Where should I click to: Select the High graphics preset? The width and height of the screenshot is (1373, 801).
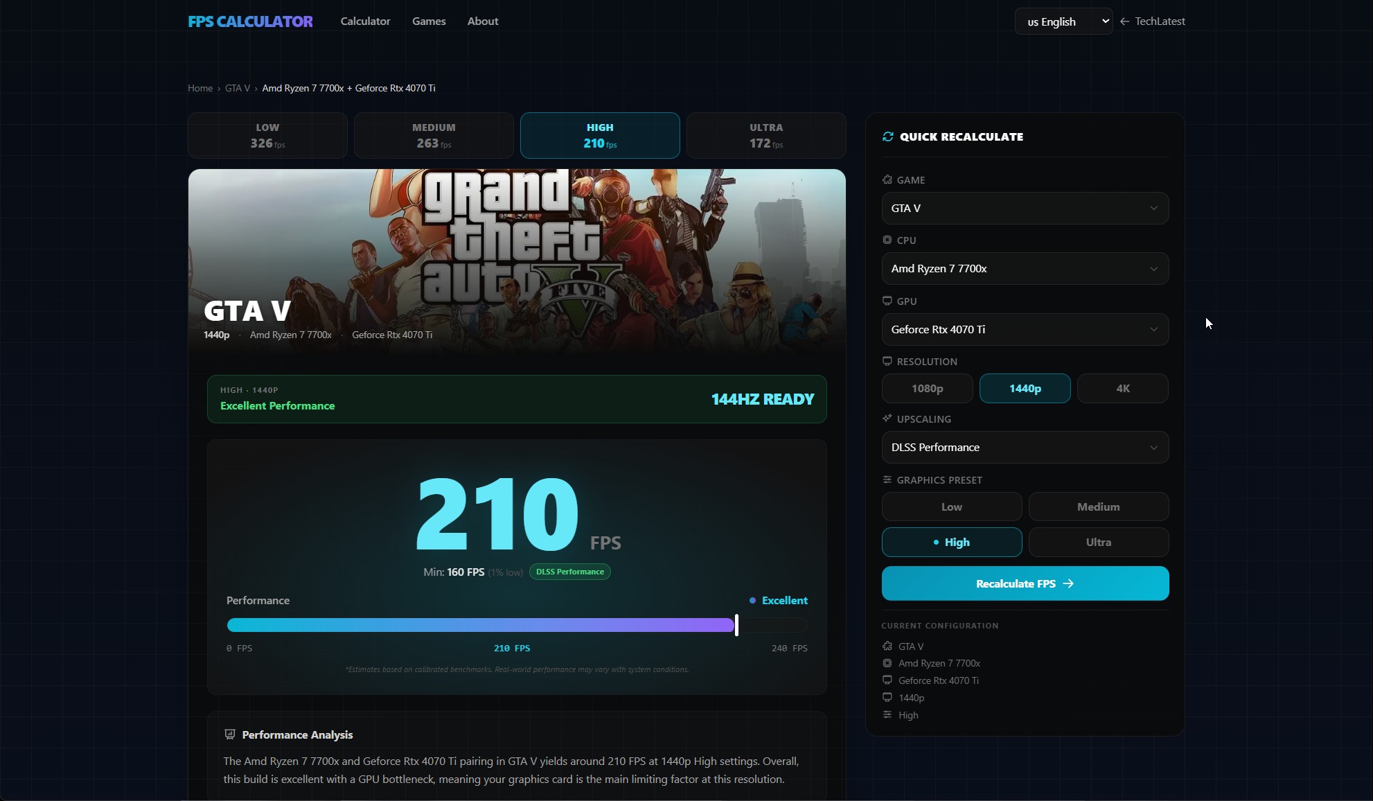952,542
